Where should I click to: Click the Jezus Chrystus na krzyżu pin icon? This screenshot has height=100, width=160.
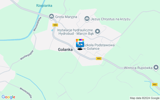[x=87, y=19]
